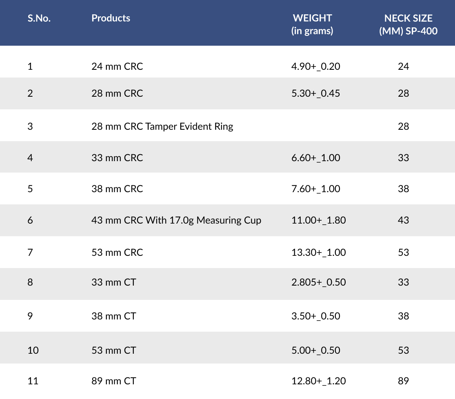This screenshot has width=455, height=399.
Task: Click neck size 53 in 53 mm CRC row
Action: coord(403,253)
